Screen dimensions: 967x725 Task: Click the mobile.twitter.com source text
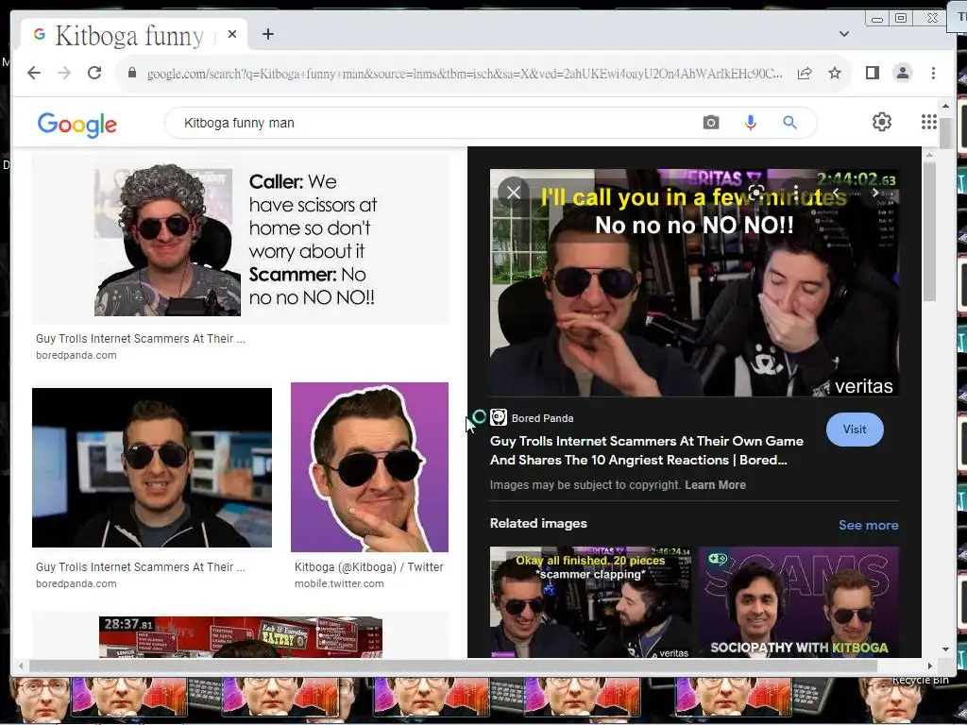[339, 583]
